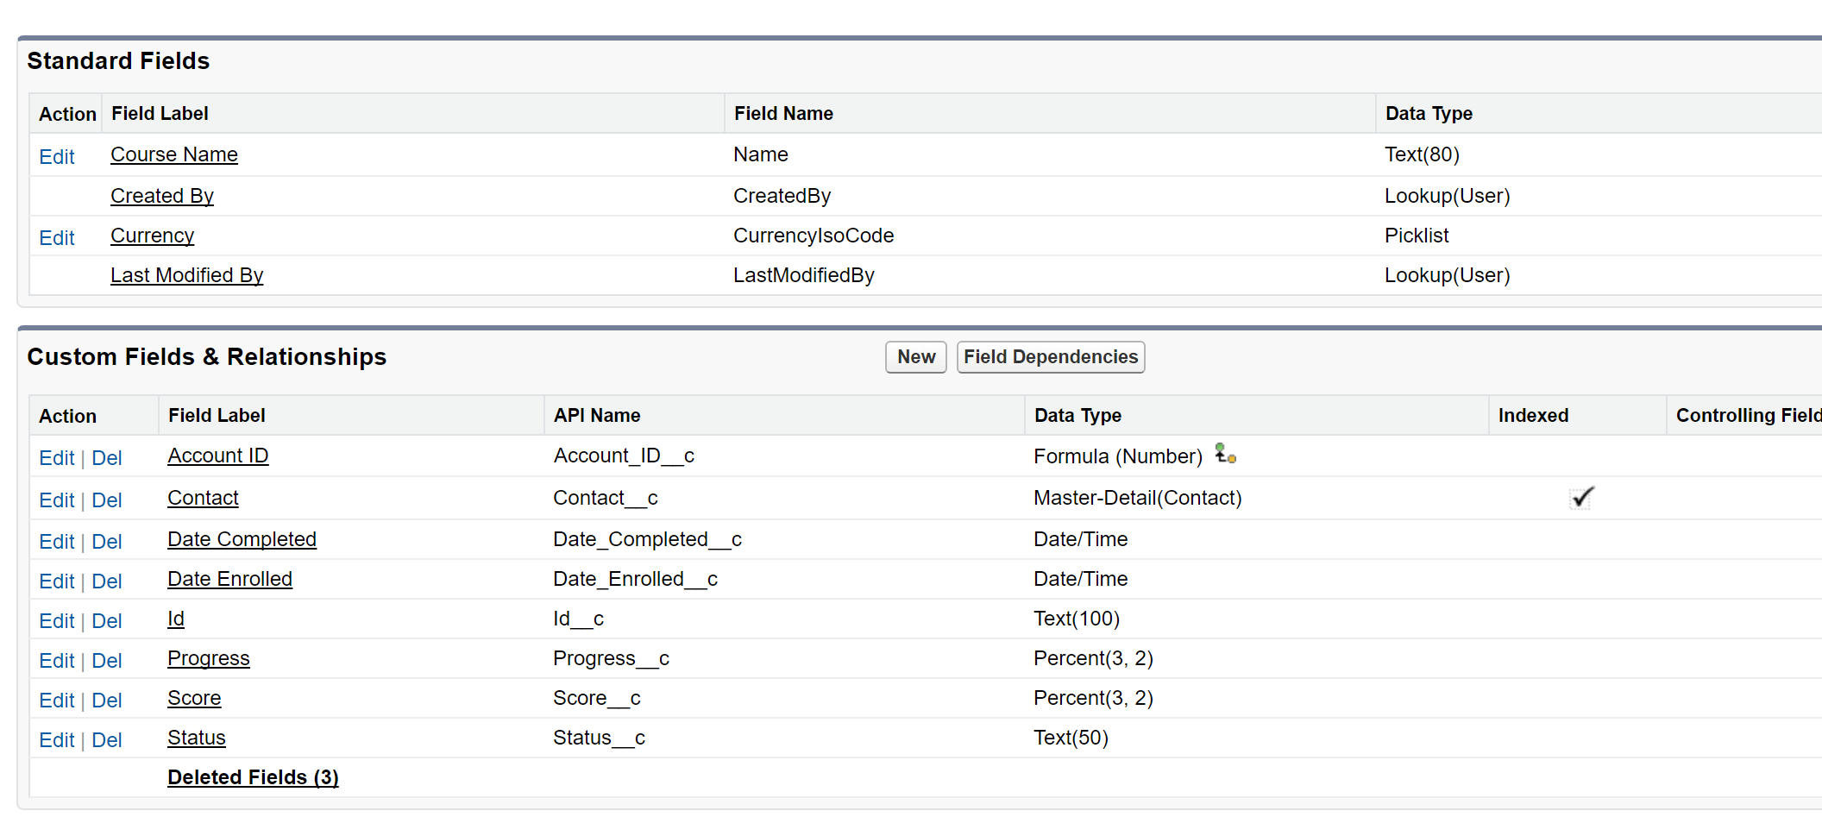
Task: Delete the Date Completed field
Action: (x=107, y=542)
